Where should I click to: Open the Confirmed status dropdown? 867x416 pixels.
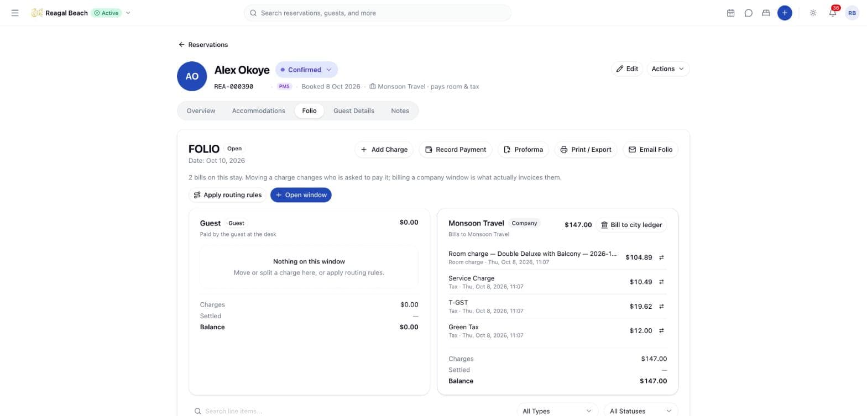(x=306, y=70)
